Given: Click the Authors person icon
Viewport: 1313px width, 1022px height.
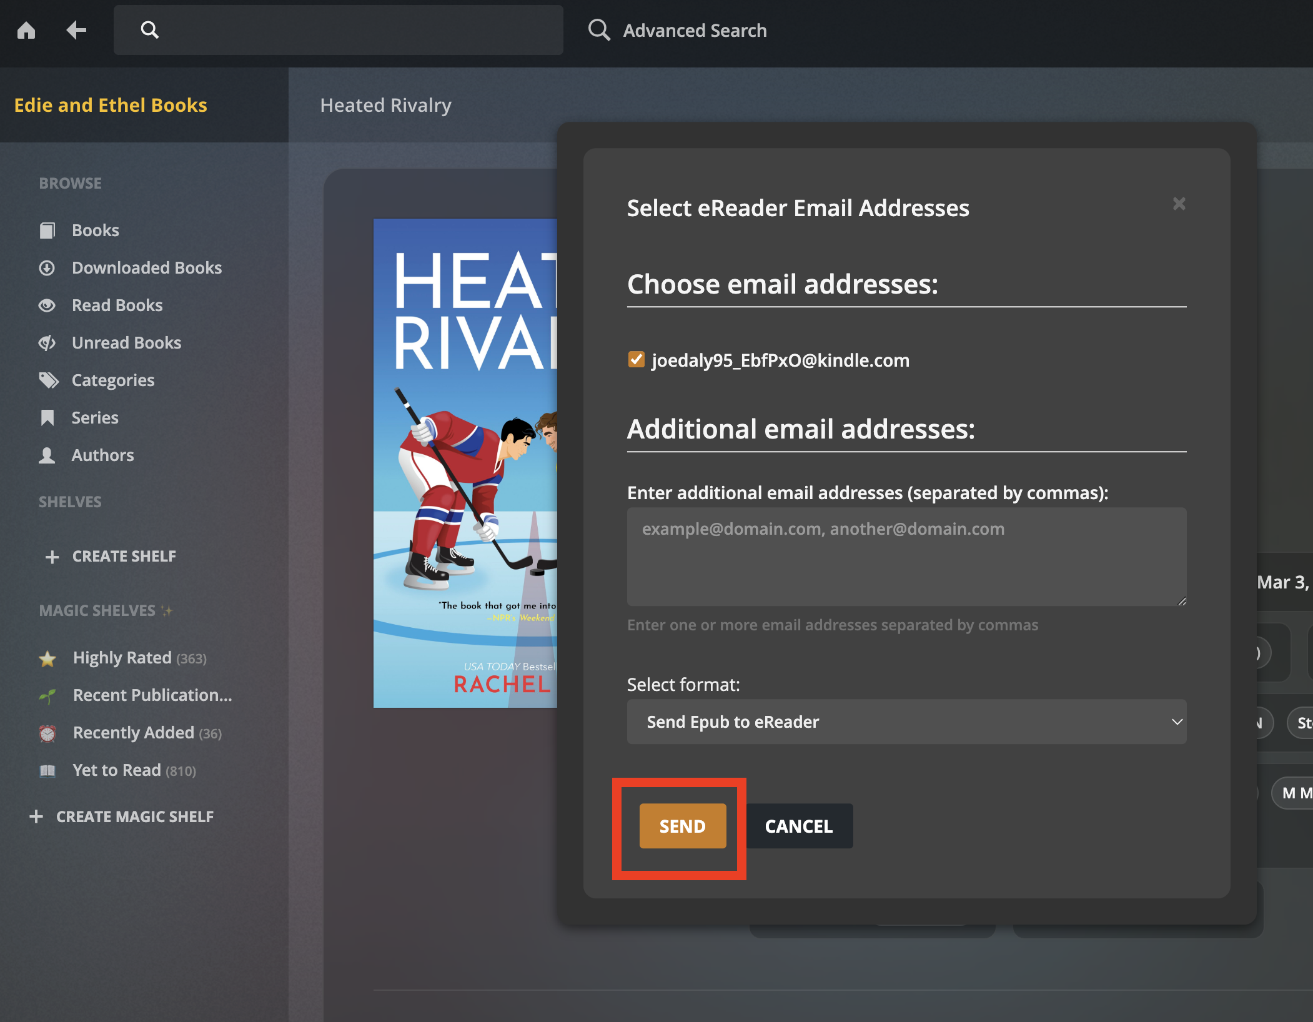Looking at the screenshot, I should click(47, 455).
